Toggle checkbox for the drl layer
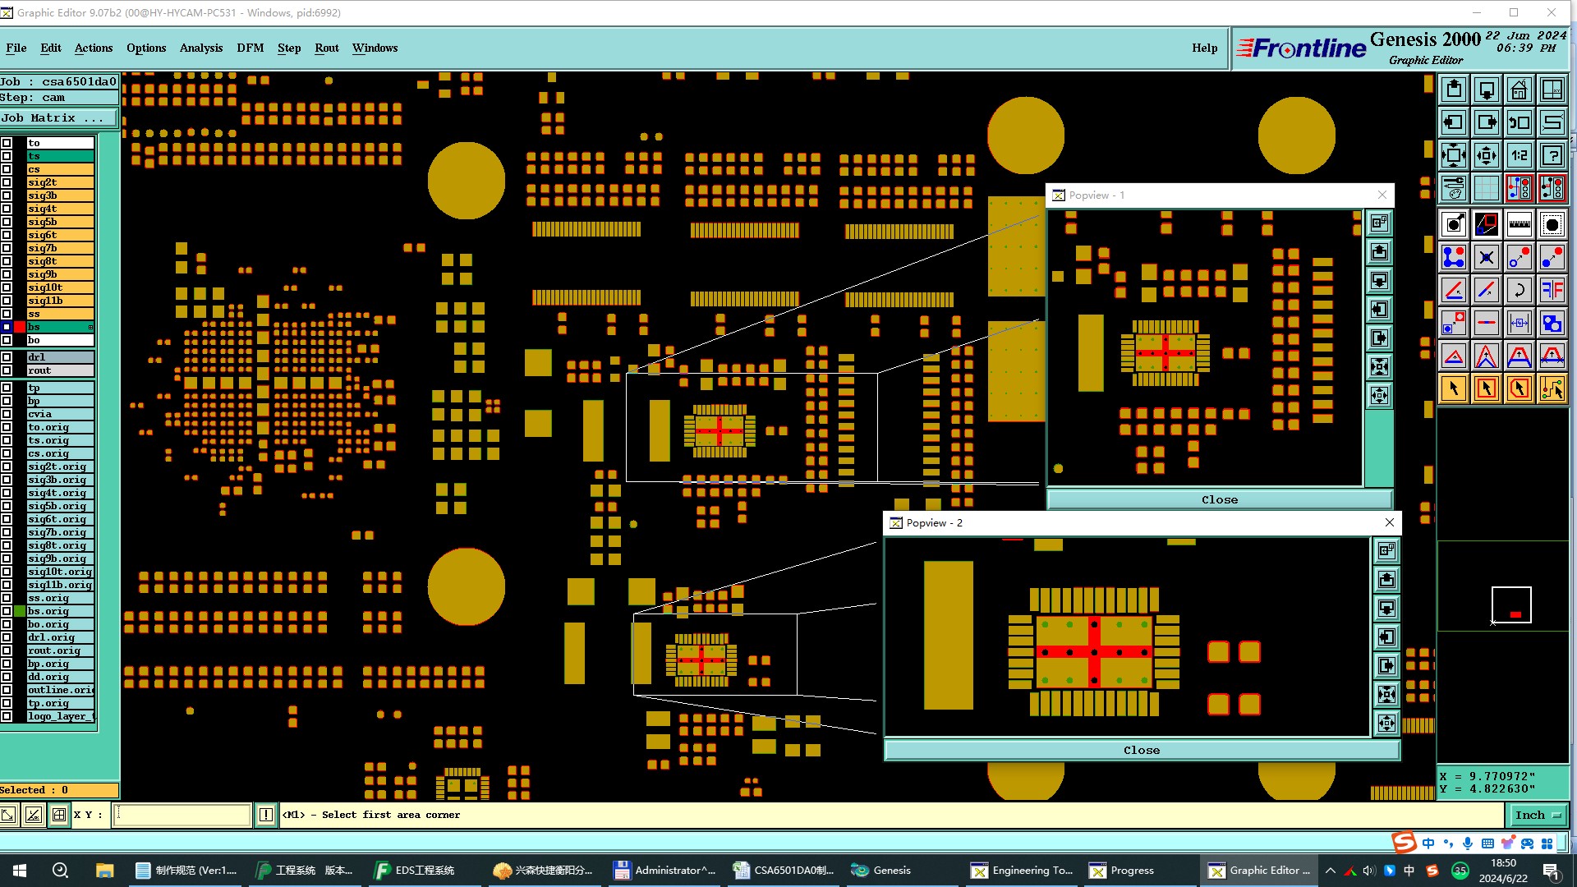Viewport: 1577px width, 887px height. coord(7,357)
